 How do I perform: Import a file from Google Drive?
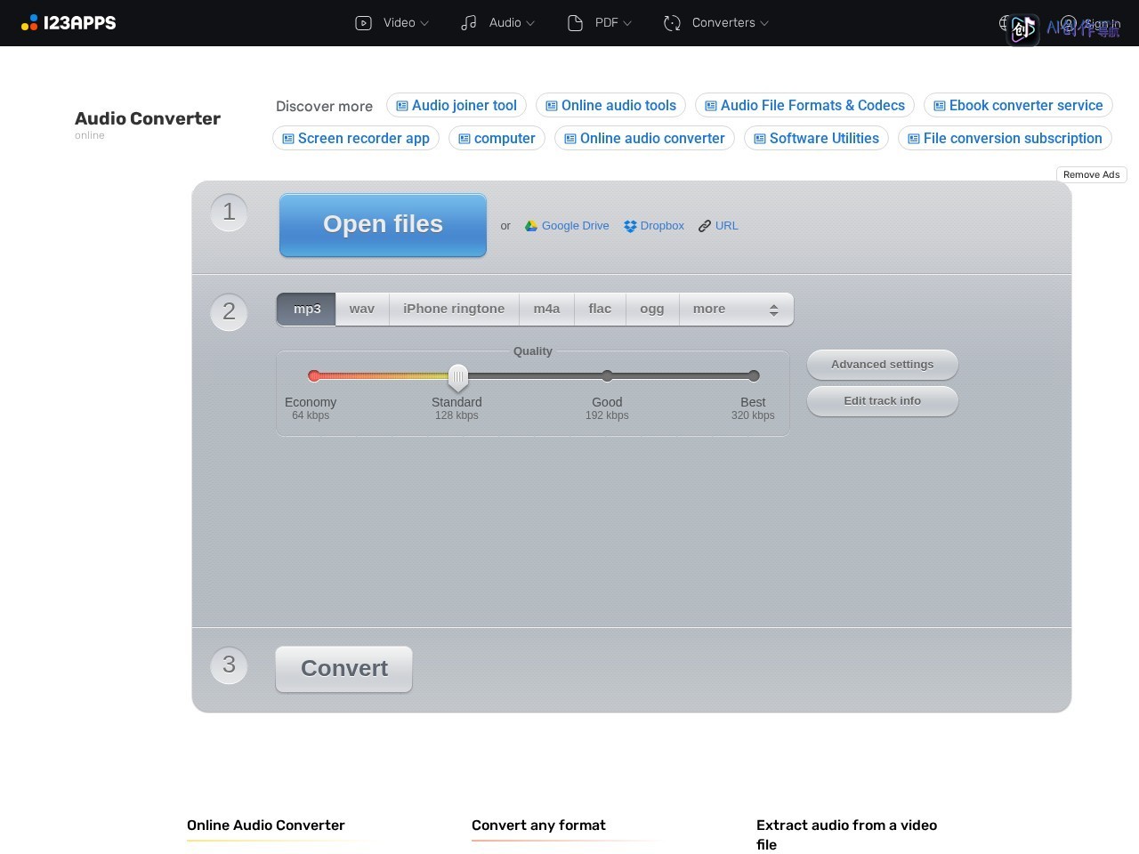[567, 226]
